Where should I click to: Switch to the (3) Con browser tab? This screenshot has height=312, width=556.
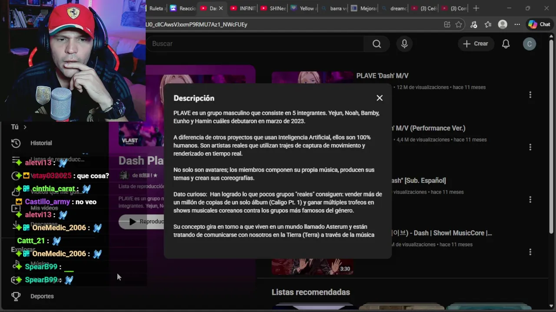[453, 8]
